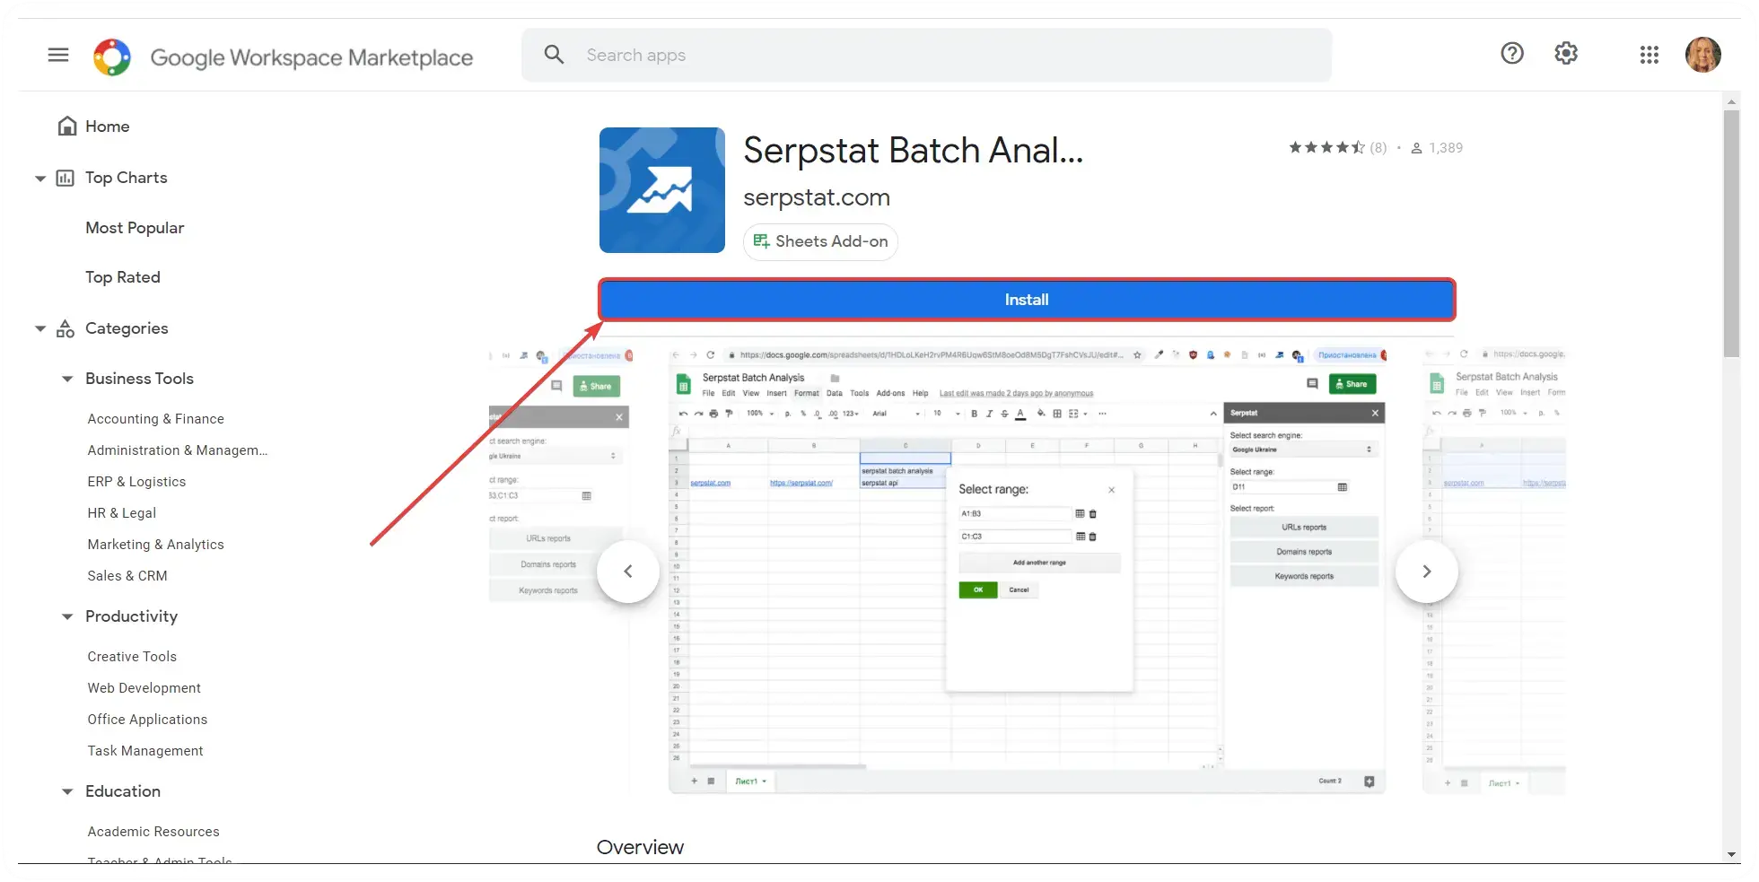1759x882 pixels.
Task: Open the help question mark icon
Action: point(1512,54)
